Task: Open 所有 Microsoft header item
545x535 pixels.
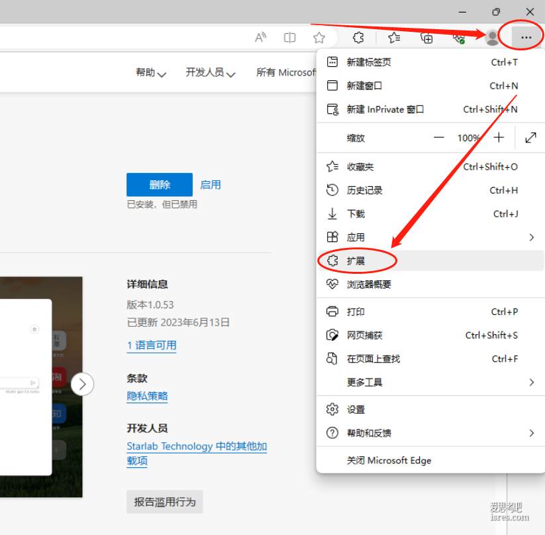Action: pos(286,72)
